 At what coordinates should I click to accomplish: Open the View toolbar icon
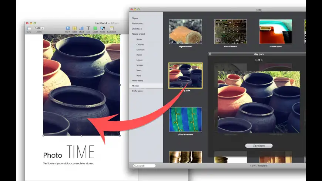(x=29, y=28)
